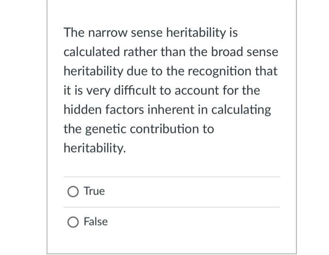Viewport: 329px width, 255px height.
Task: Click empty space in the True answer row
Action: [x=189, y=192]
